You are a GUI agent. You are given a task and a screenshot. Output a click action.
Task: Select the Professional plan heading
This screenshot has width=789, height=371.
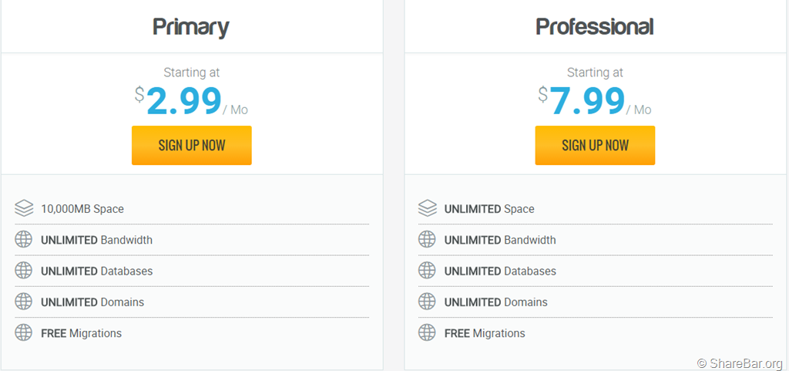point(595,27)
